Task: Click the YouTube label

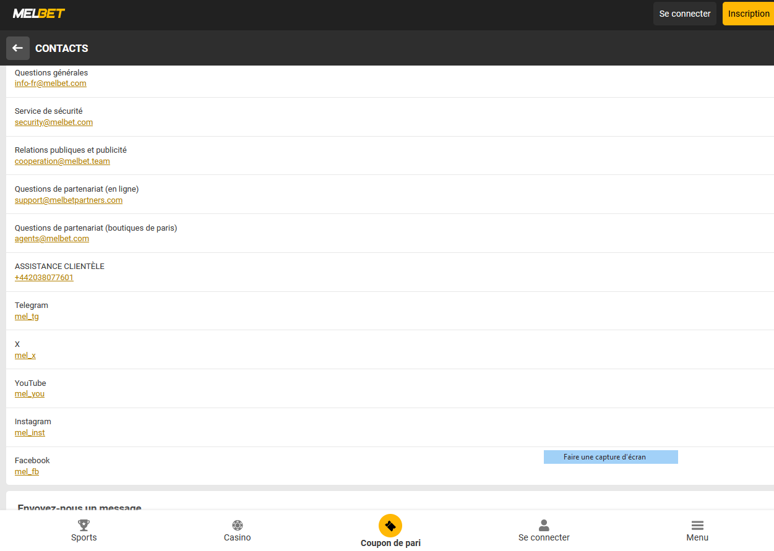Action: pos(30,383)
